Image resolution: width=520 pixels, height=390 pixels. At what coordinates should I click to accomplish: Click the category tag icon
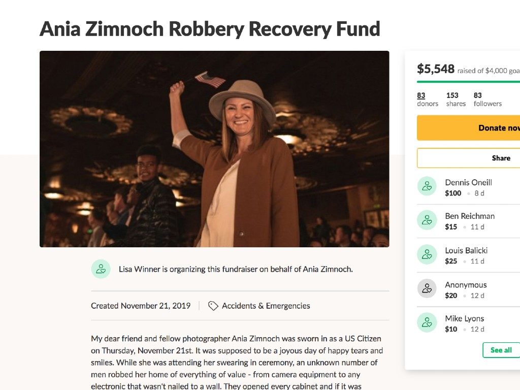pos(213,306)
